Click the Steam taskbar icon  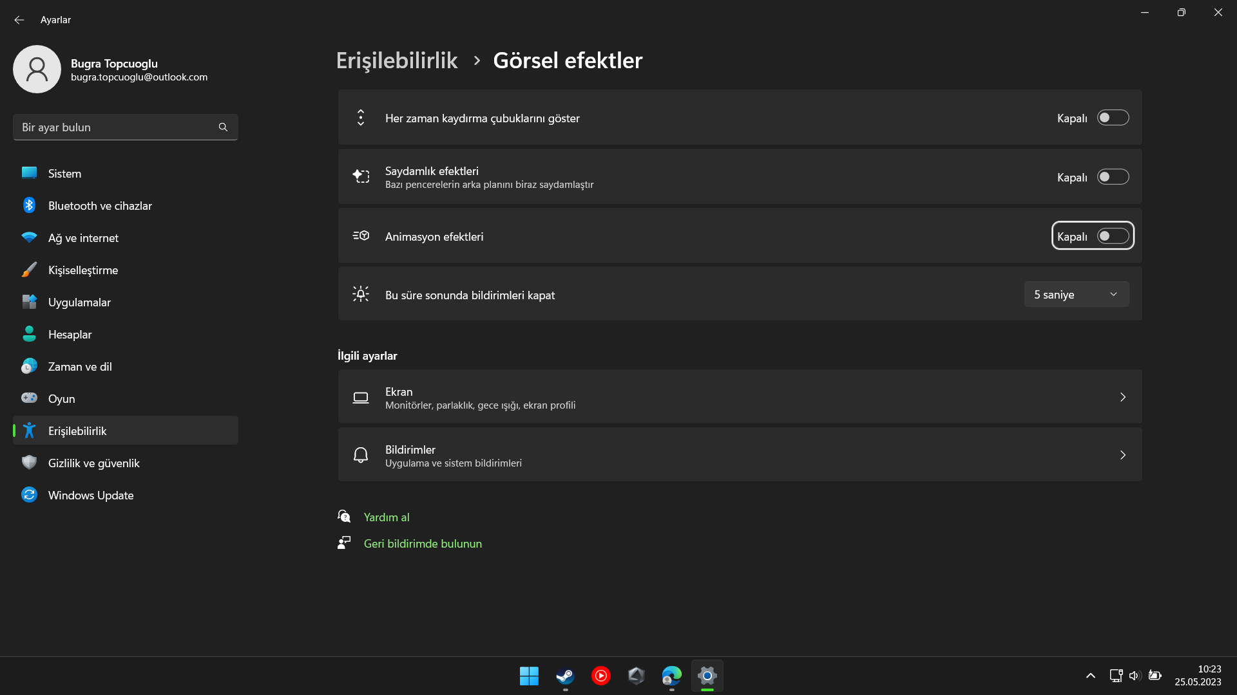pos(565,676)
